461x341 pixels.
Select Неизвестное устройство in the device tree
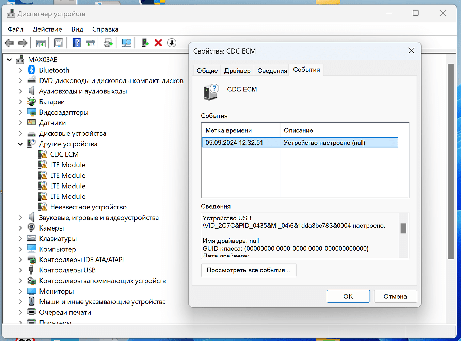click(88, 207)
